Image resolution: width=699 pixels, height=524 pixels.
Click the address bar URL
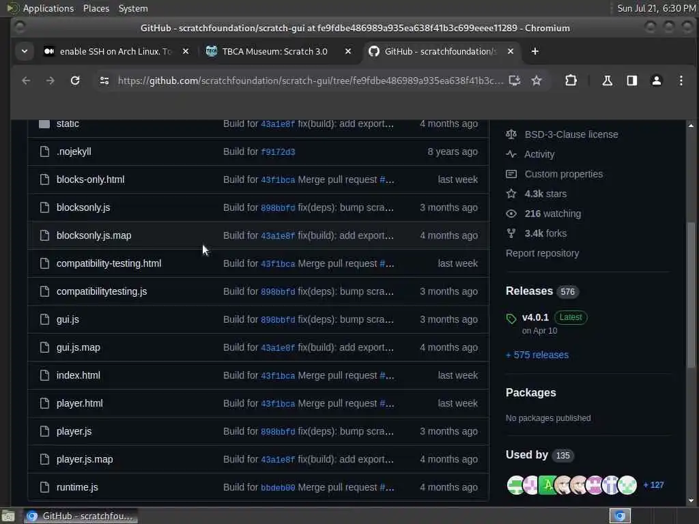[311, 81]
